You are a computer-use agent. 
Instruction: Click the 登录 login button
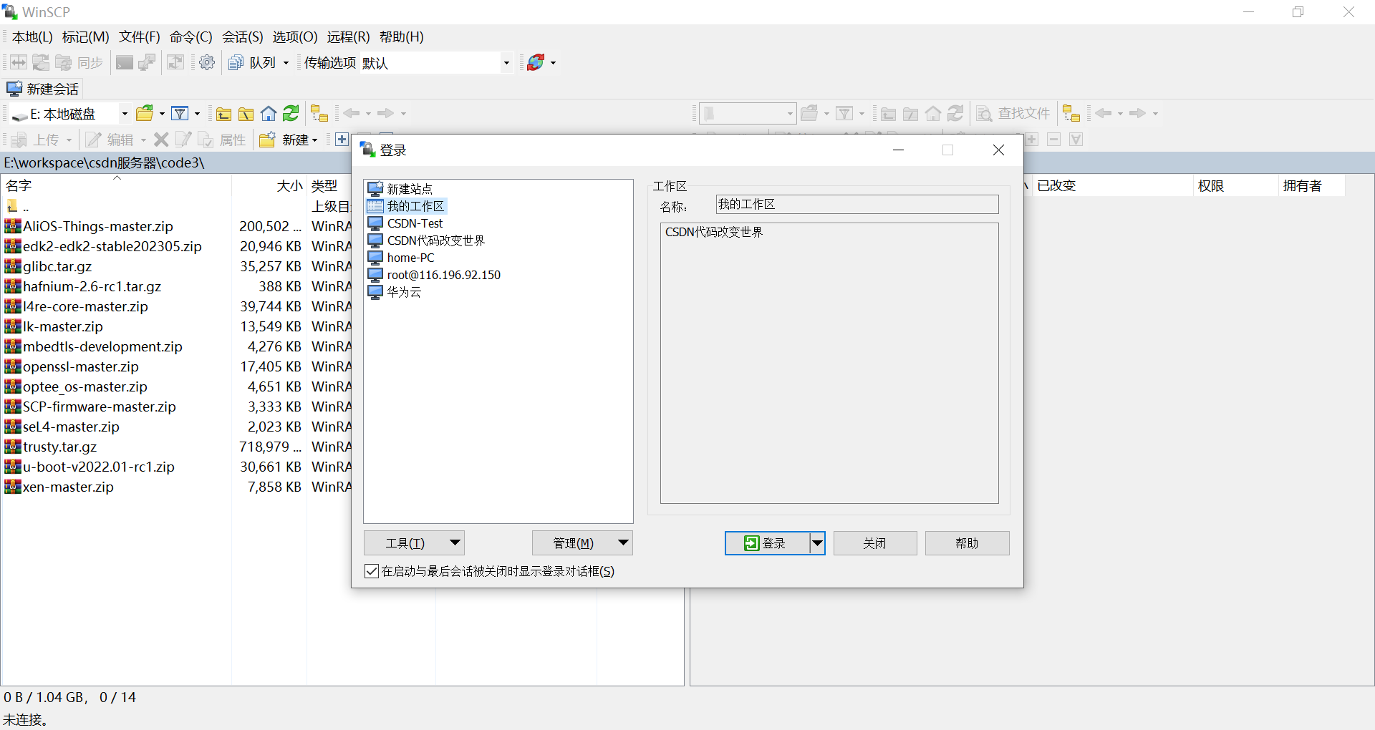(x=767, y=543)
